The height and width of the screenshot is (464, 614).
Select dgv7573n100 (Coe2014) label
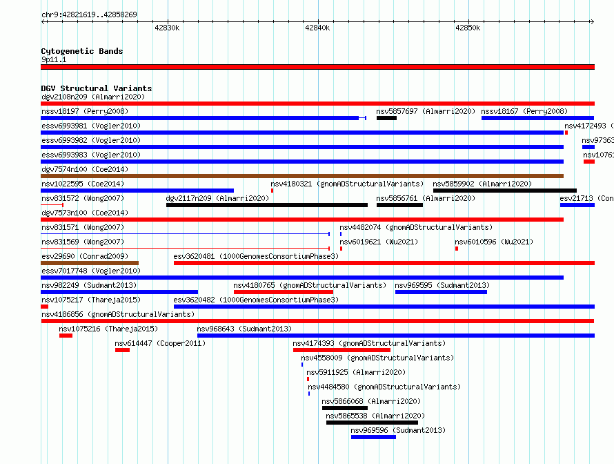pyautogui.click(x=85, y=213)
